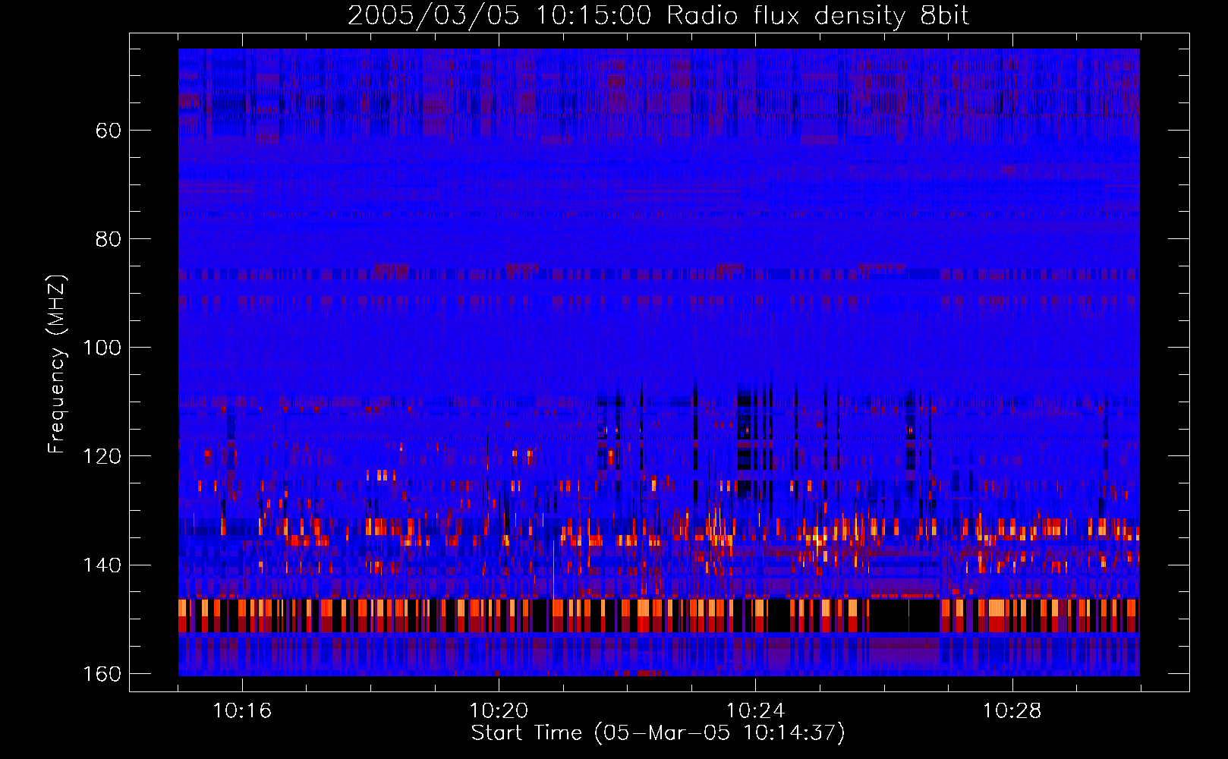Click the 10:24 time tick label
1228x759 pixels.
point(755,711)
